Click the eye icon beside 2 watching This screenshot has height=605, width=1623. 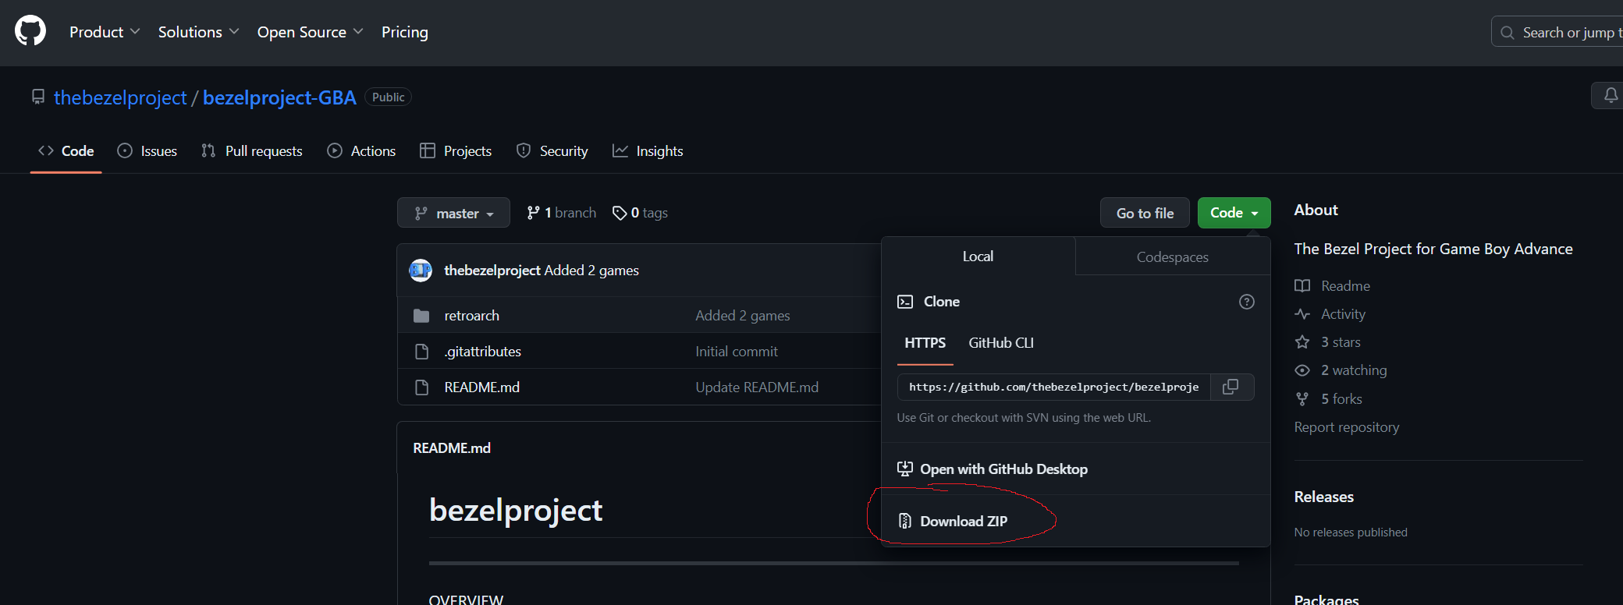1302,370
